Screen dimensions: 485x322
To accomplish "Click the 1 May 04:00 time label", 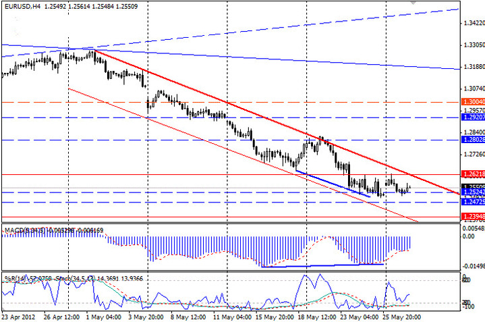I will (104, 316).
